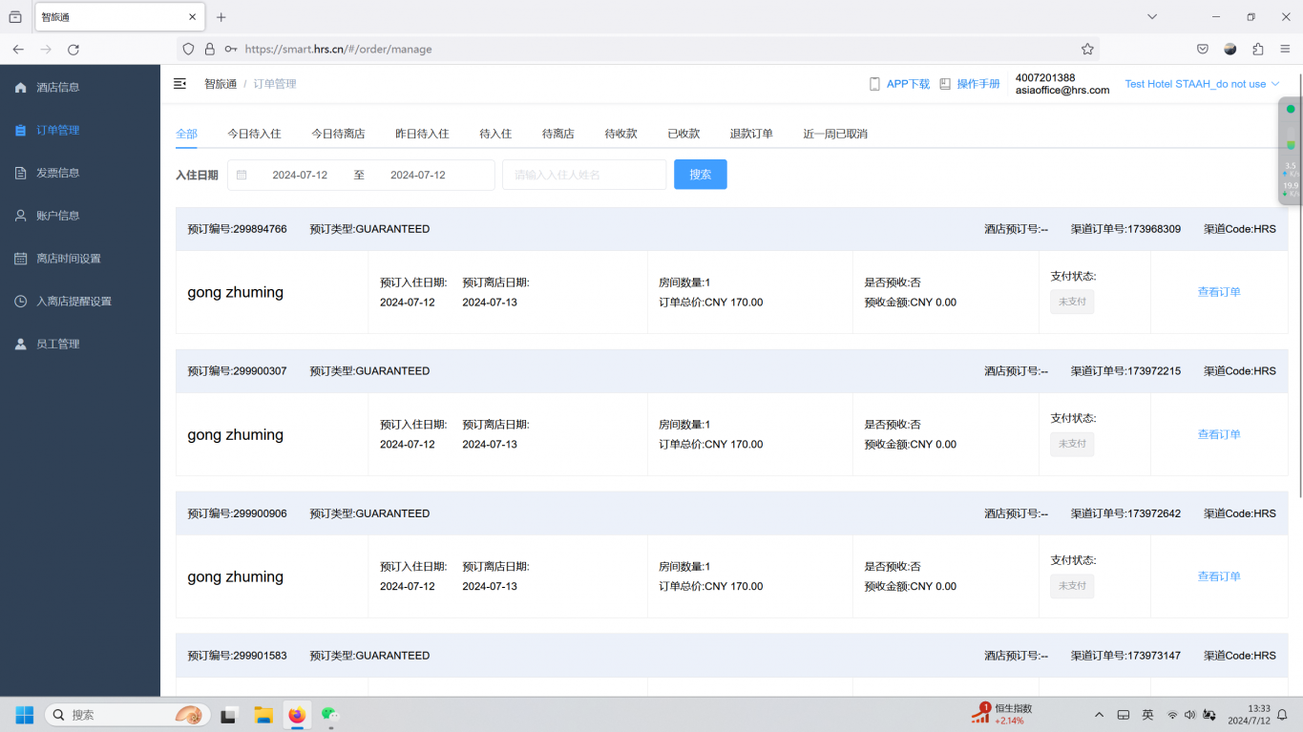Click channel order number 173972215

1125,371
